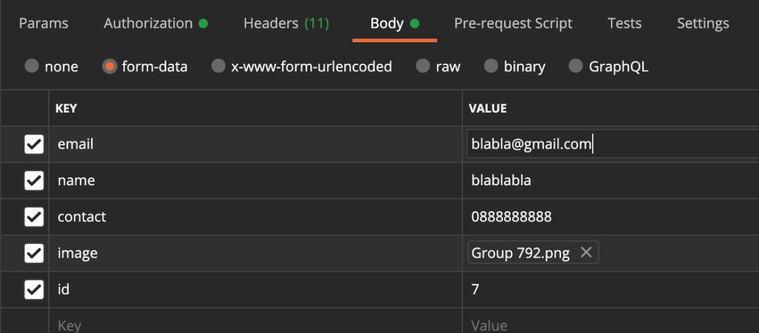Select the none body type

click(x=32, y=66)
